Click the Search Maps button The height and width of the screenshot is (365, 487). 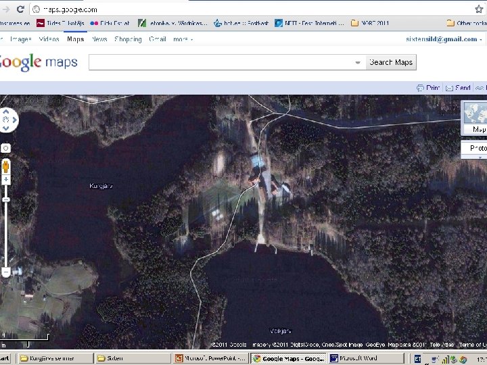(391, 62)
